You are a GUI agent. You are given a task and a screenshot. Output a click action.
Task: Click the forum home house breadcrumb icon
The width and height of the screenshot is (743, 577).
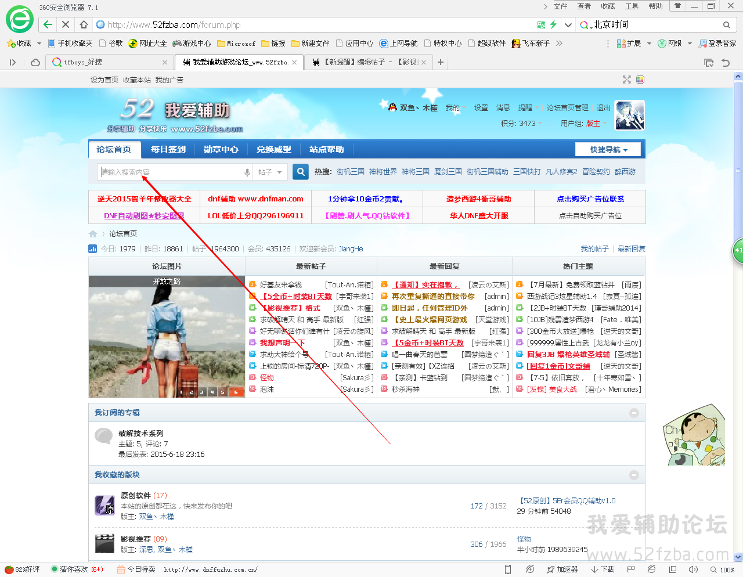(x=93, y=234)
